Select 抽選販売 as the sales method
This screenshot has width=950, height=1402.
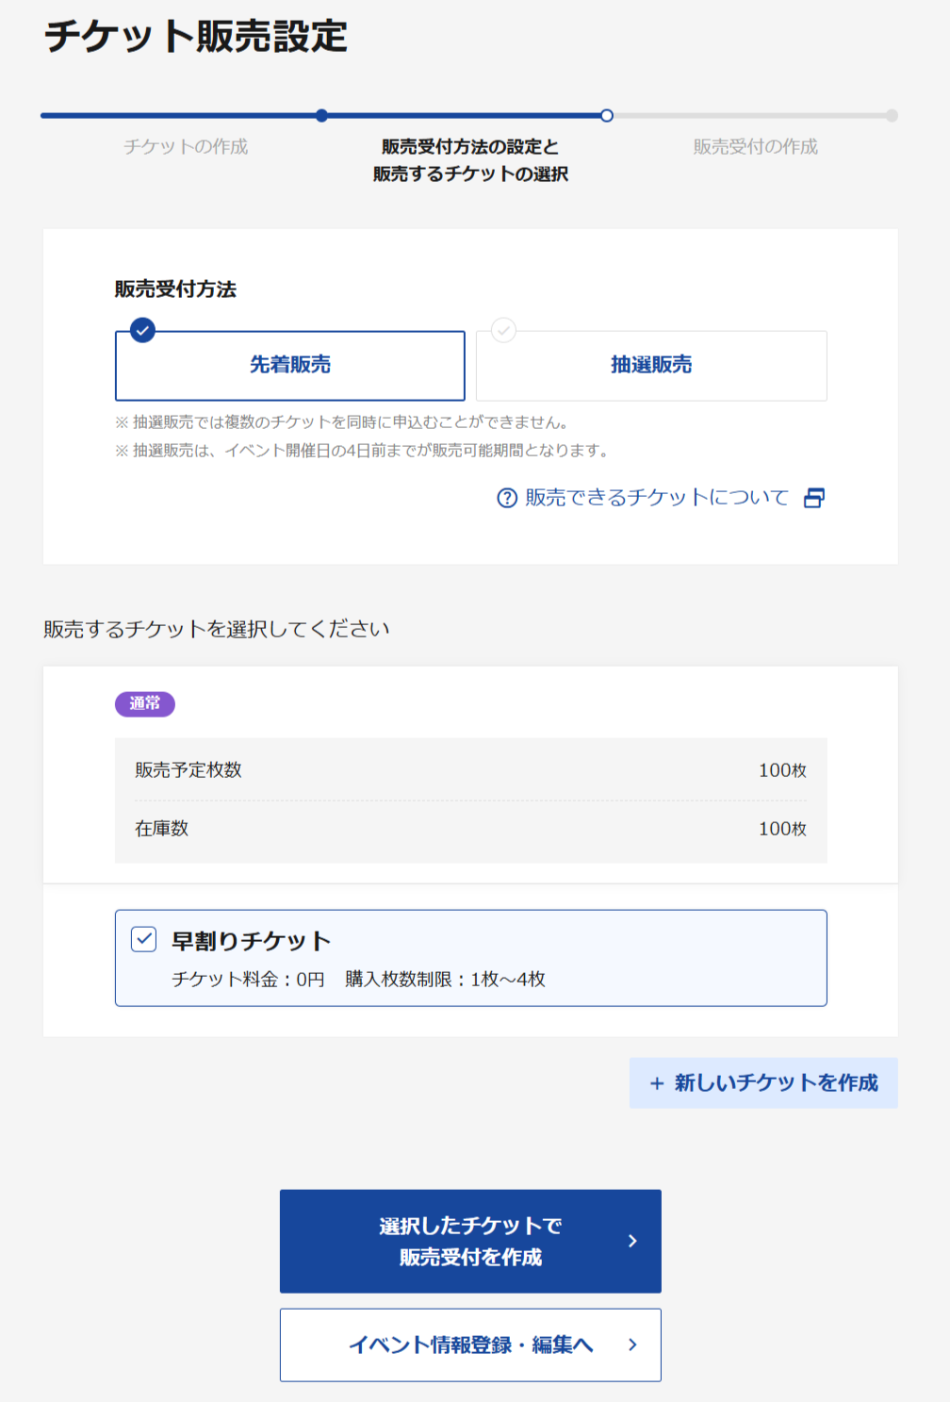(650, 366)
